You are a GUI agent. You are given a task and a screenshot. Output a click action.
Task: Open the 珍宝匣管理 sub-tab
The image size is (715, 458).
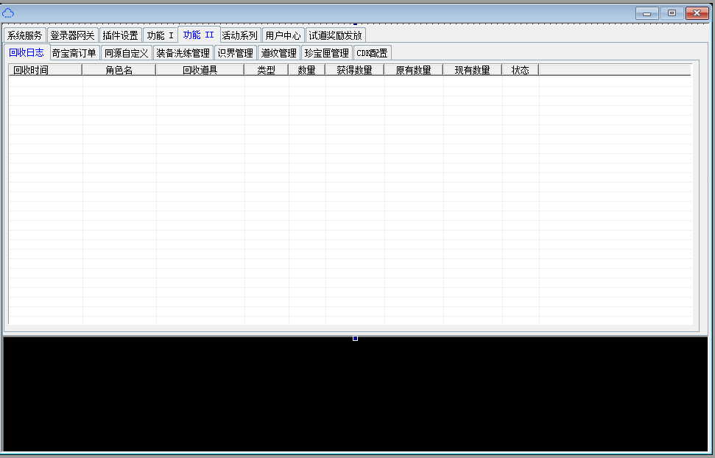[x=326, y=53]
